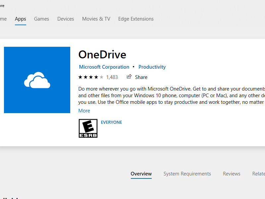The width and height of the screenshot is (265, 199).
Task: Switch to the Games tab
Action: coord(41,19)
